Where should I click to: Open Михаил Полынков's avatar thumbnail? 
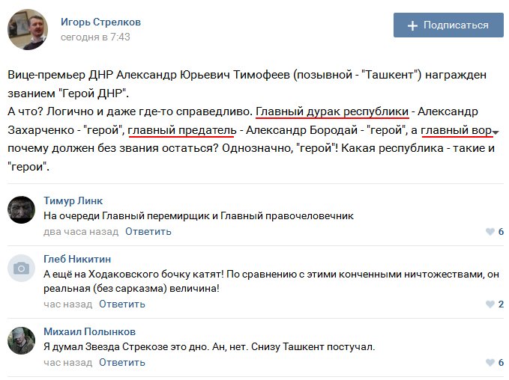click(x=22, y=340)
